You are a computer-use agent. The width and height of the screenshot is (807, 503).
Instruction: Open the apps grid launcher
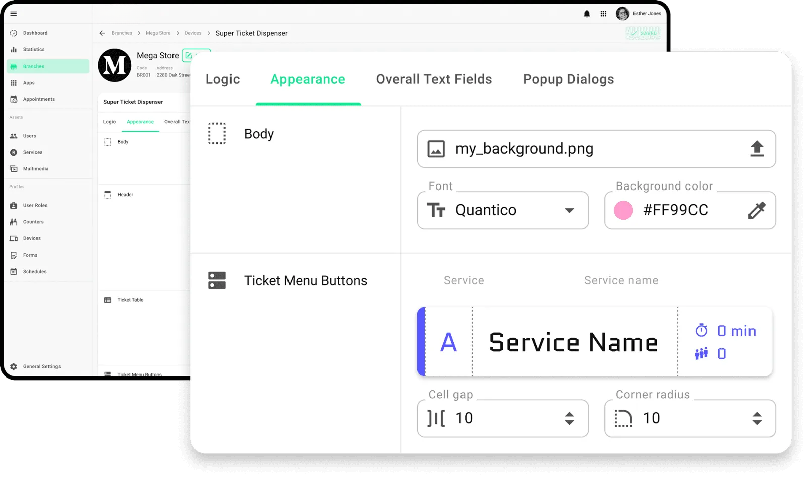[603, 14]
